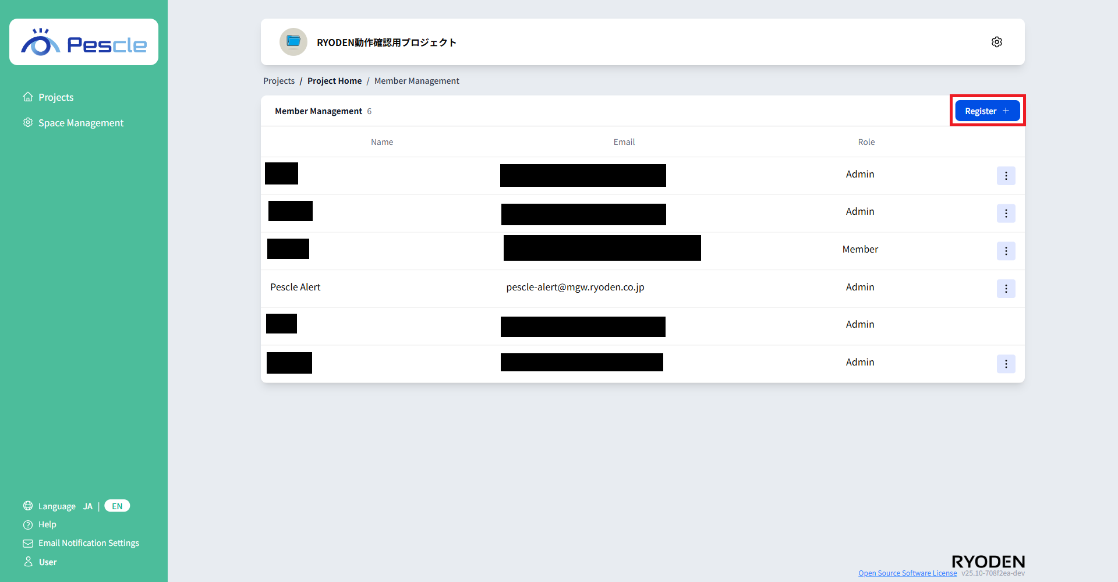Click the globe icon next to Language
The image size is (1118, 582).
[x=27, y=506]
